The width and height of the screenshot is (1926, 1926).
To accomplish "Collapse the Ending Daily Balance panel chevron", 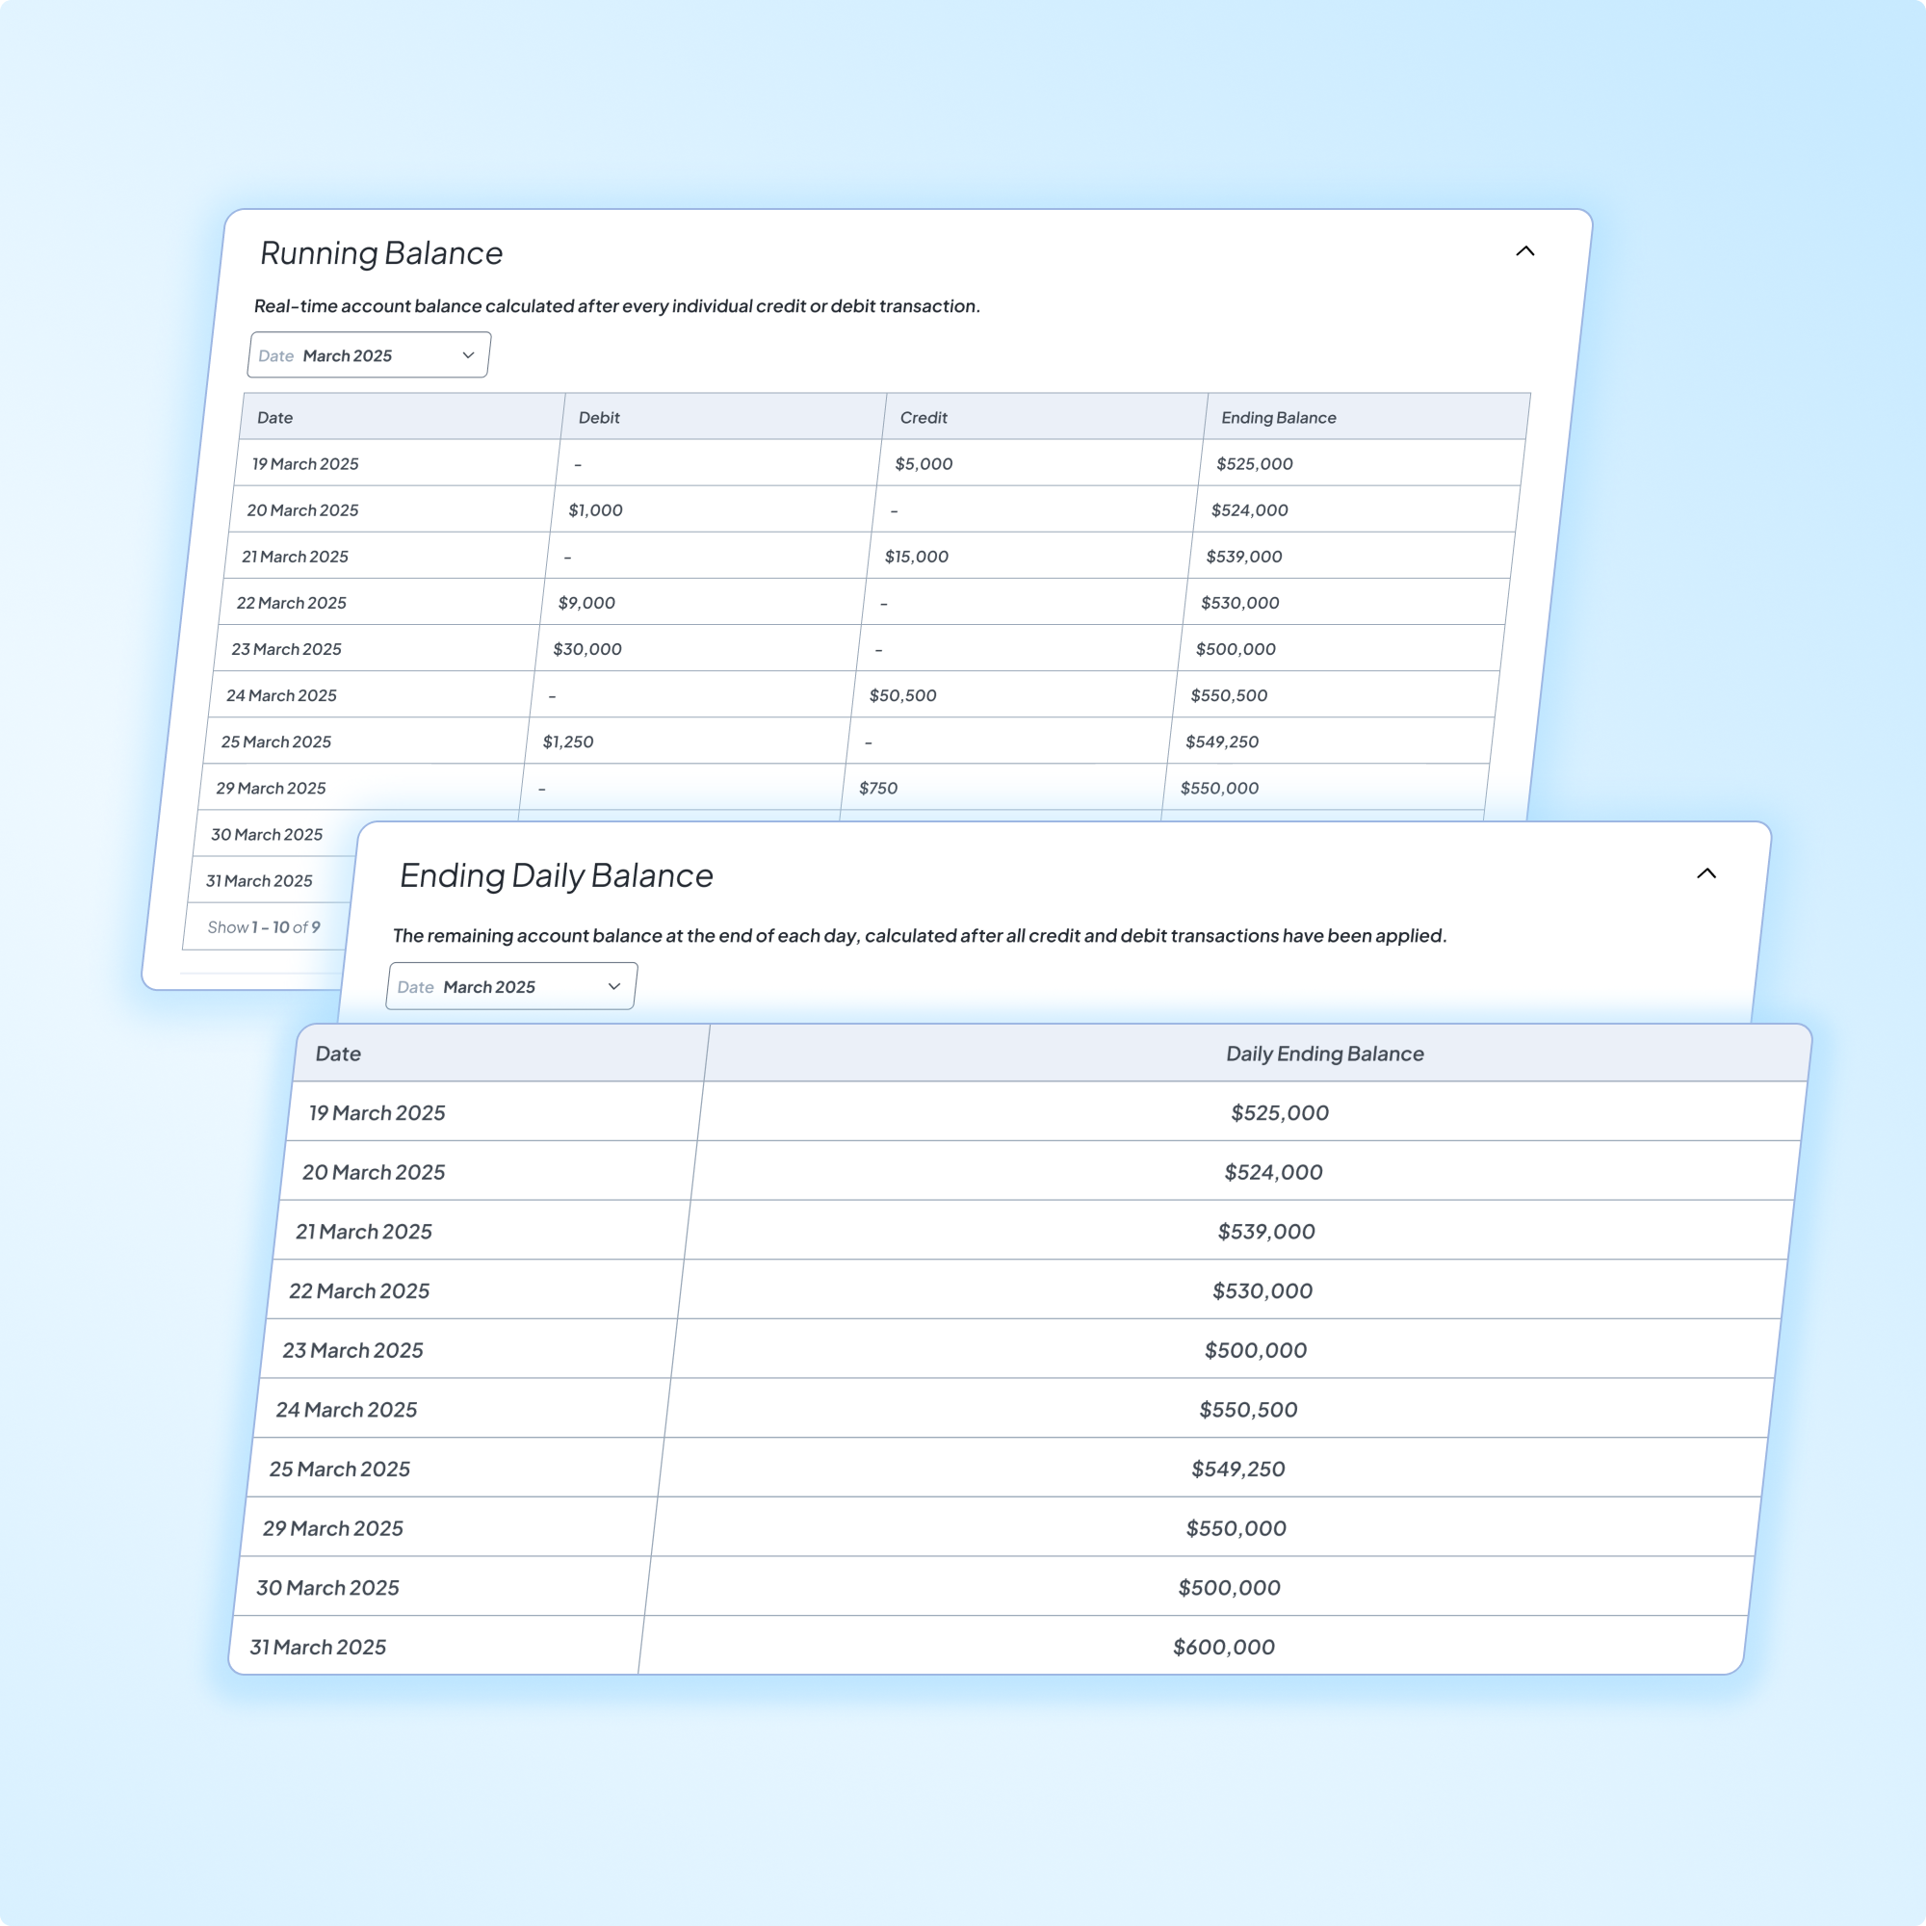I will (x=1705, y=873).
